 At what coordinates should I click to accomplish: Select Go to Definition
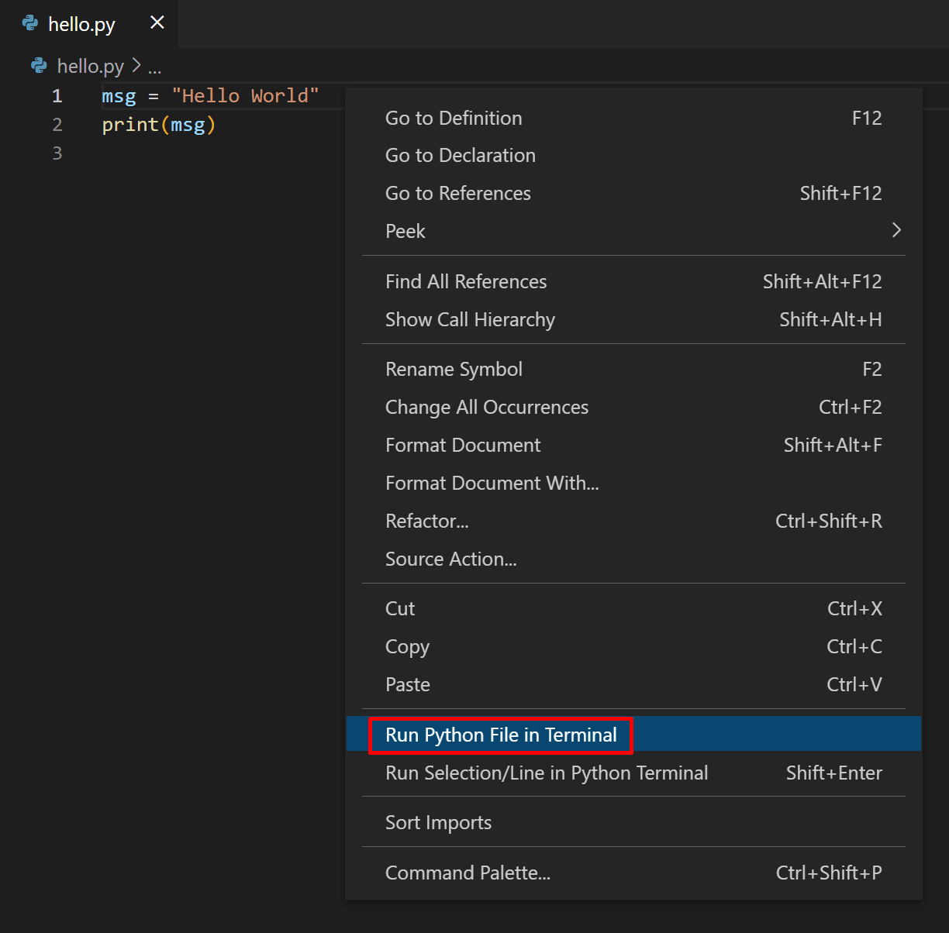point(454,118)
